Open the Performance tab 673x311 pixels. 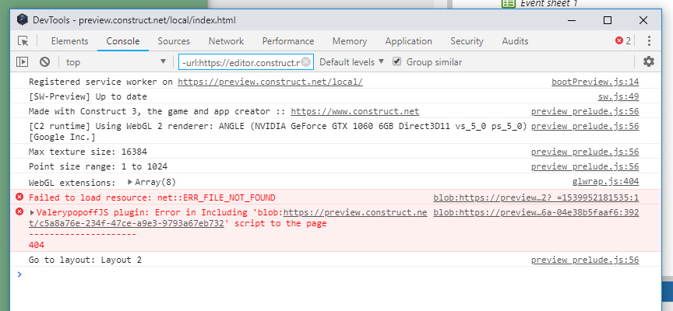tap(288, 41)
